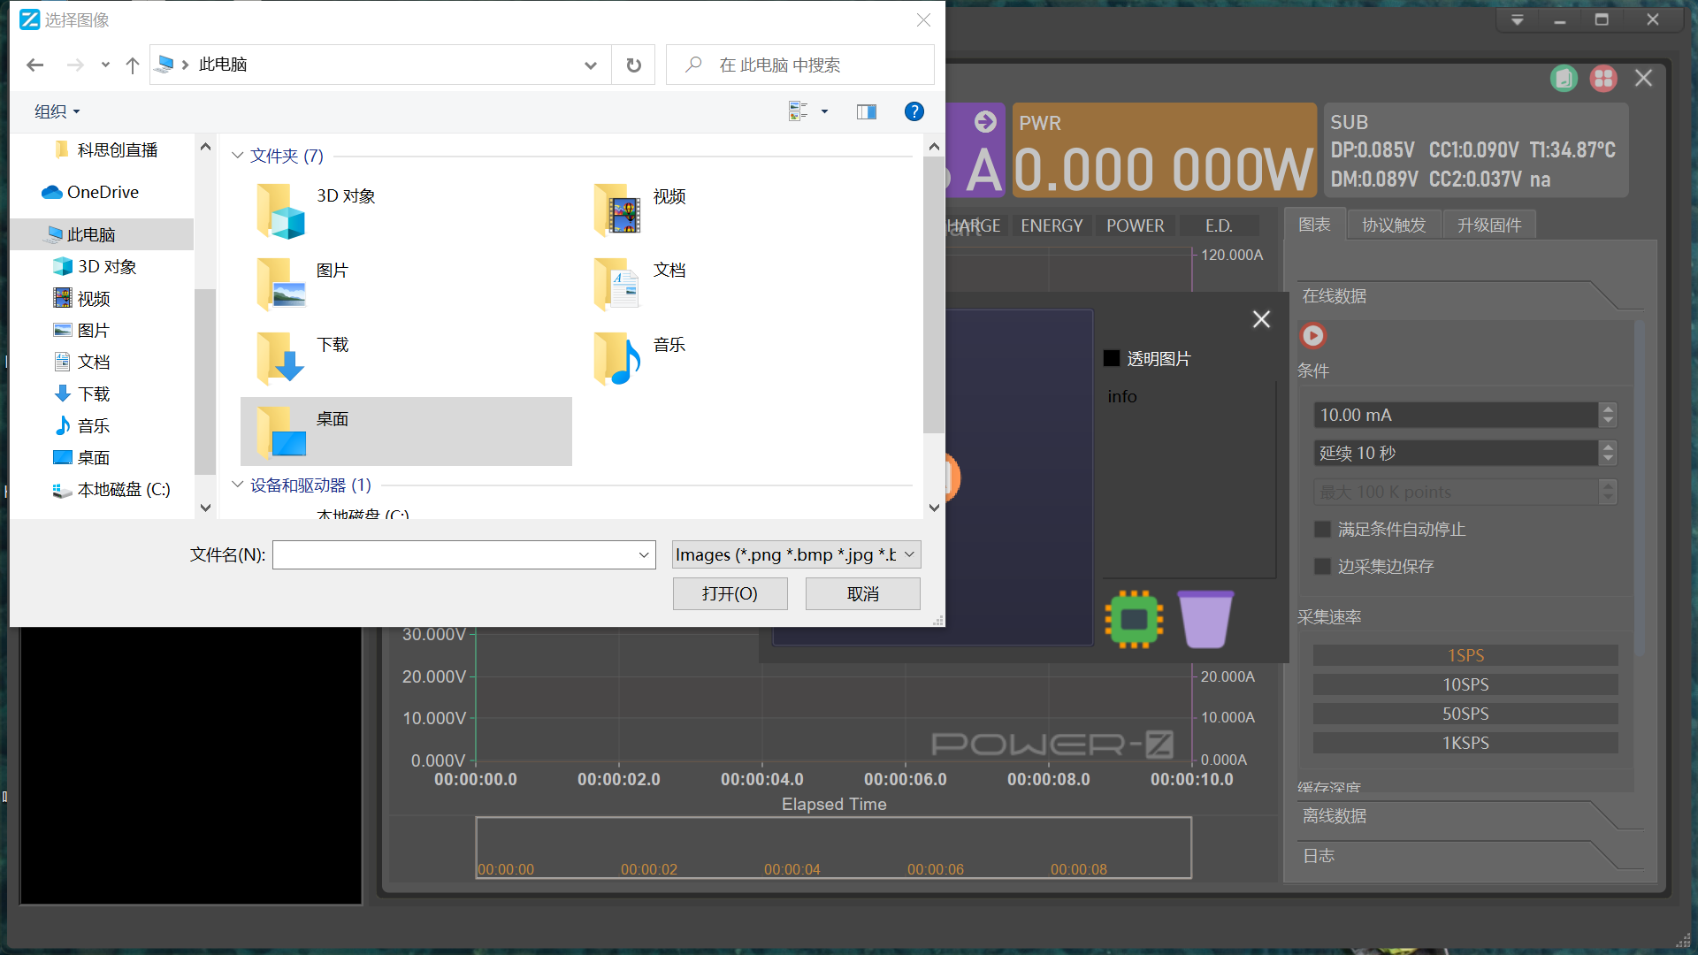The image size is (1698, 955).
Task: Click the purple trash bin icon
Action: (x=1205, y=619)
